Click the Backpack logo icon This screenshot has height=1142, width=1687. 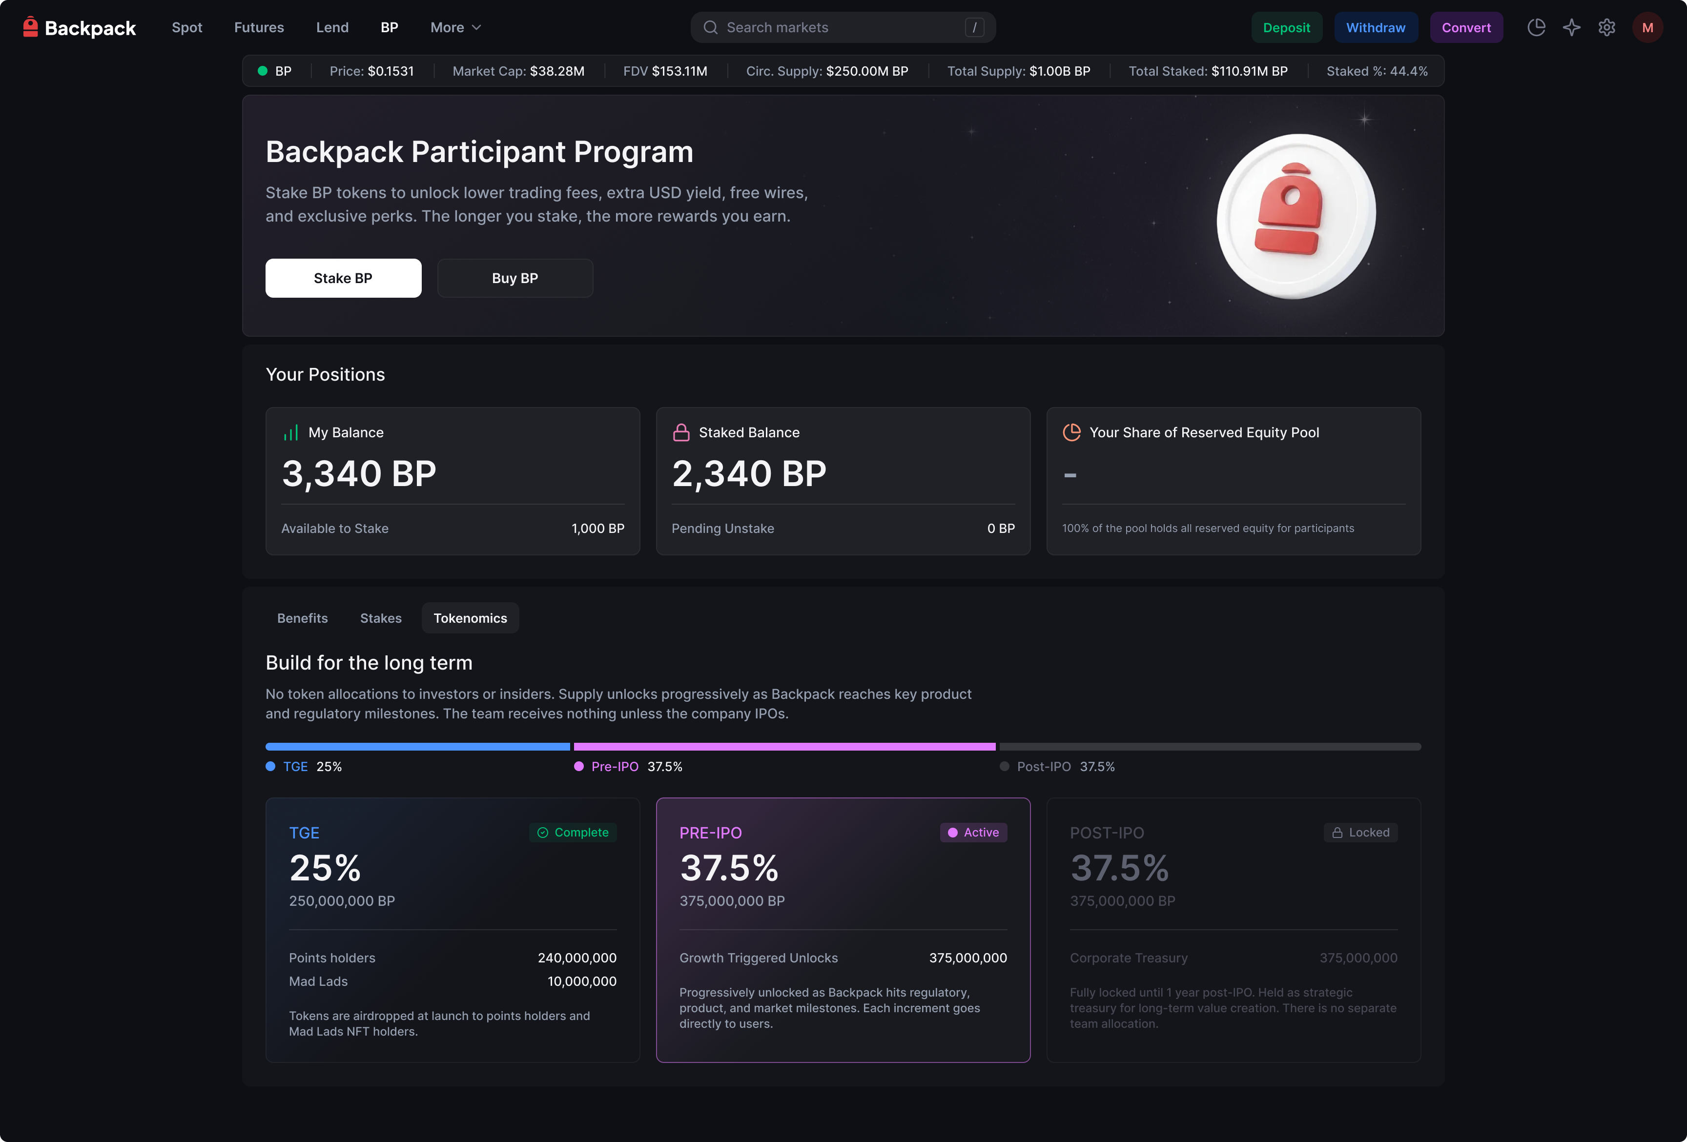[x=30, y=27]
